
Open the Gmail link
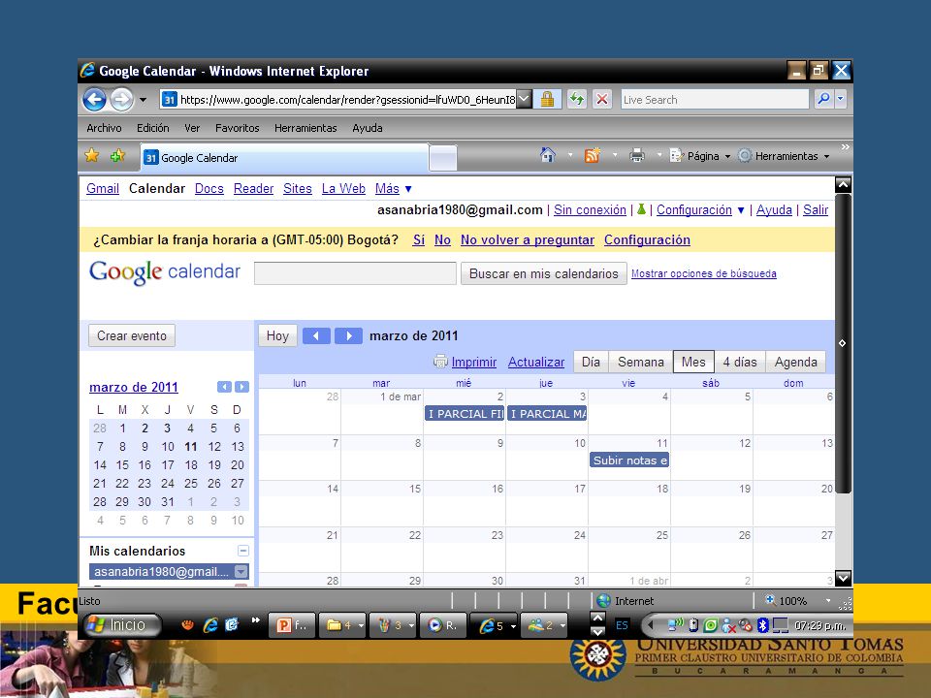pyautogui.click(x=103, y=189)
